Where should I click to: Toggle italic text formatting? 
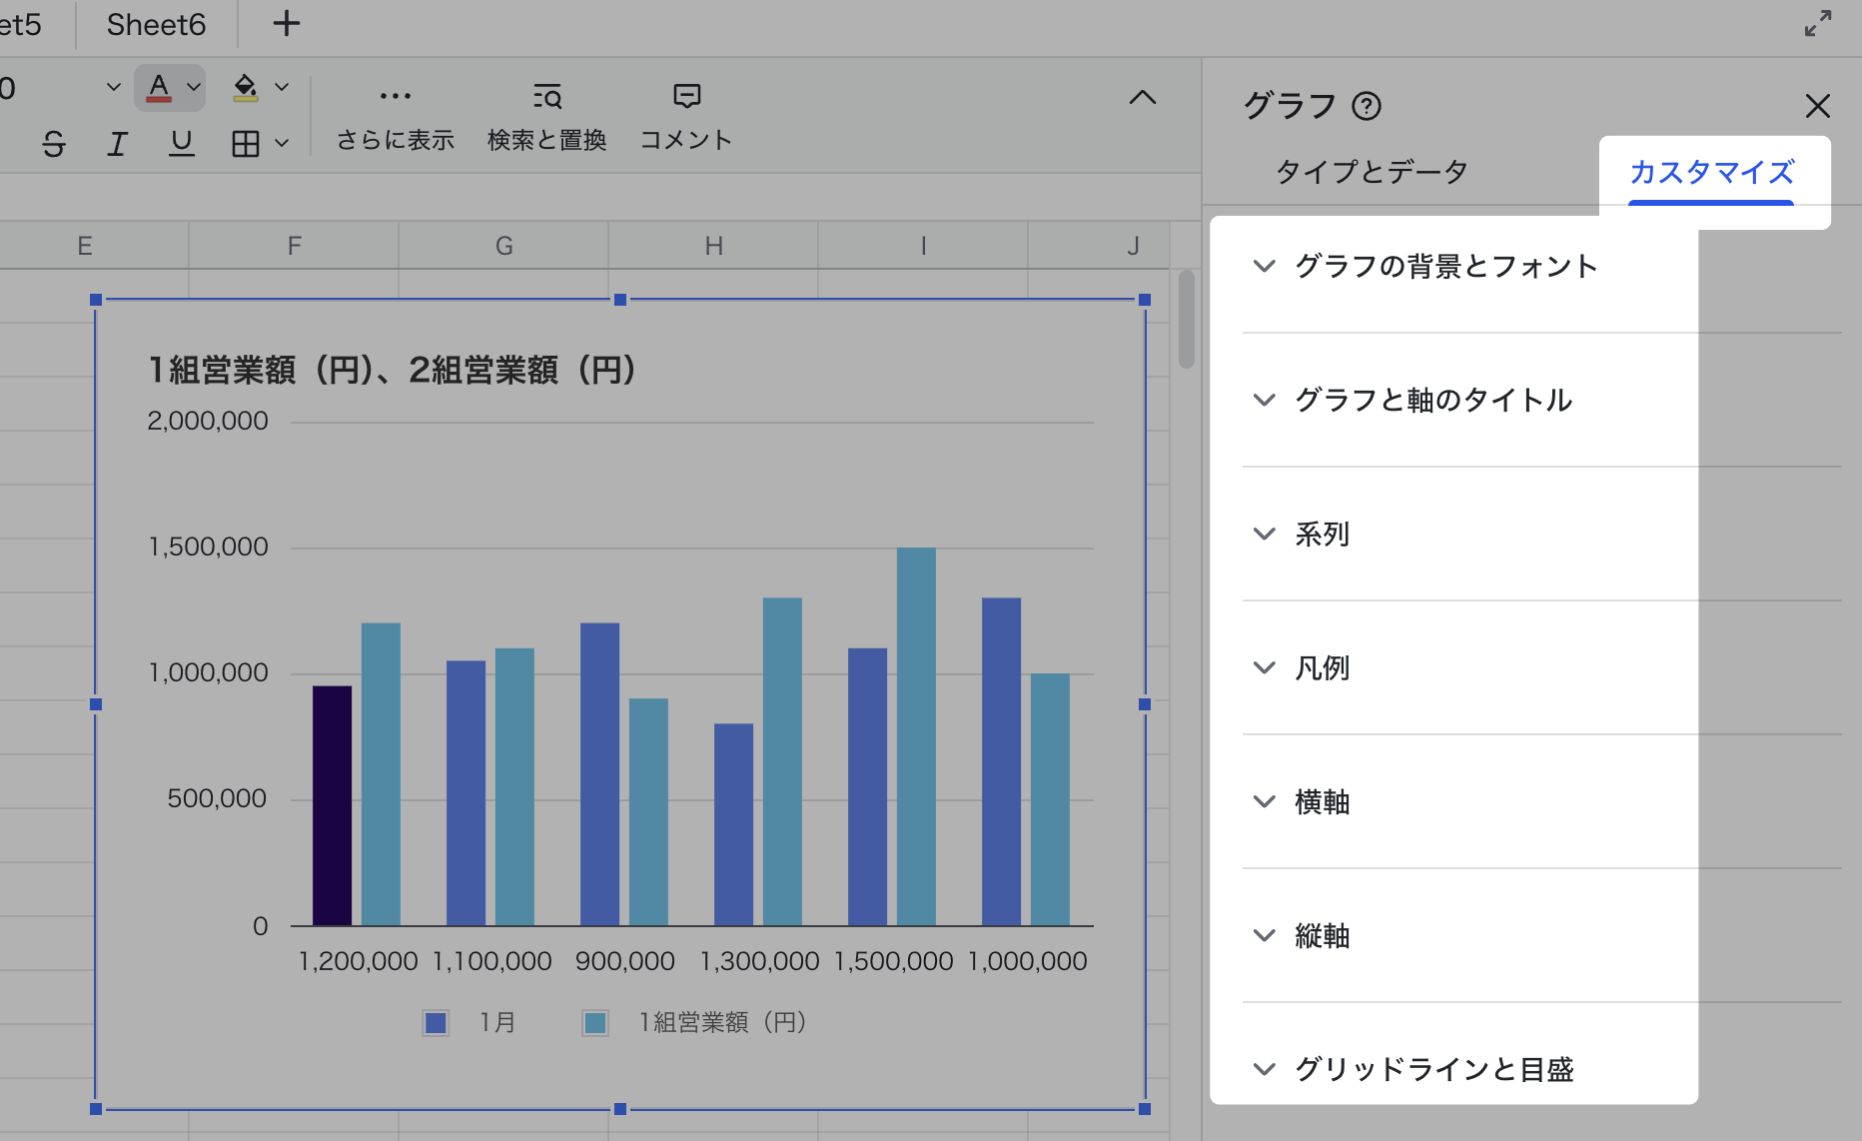click(117, 144)
